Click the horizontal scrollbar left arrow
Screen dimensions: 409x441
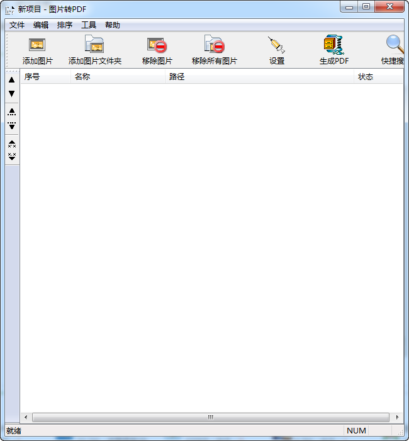tap(26, 417)
